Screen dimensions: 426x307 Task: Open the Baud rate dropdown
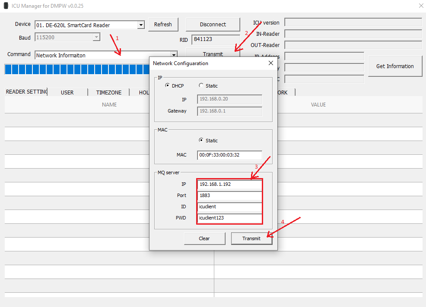click(96, 38)
